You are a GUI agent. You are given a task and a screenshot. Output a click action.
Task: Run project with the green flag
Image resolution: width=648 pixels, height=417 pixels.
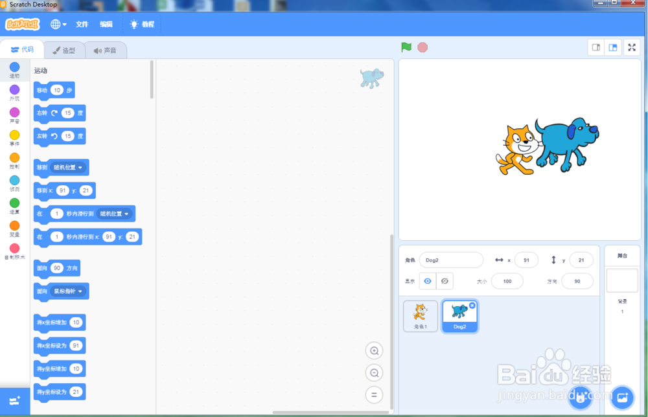pyautogui.click(x=406, y=47)
